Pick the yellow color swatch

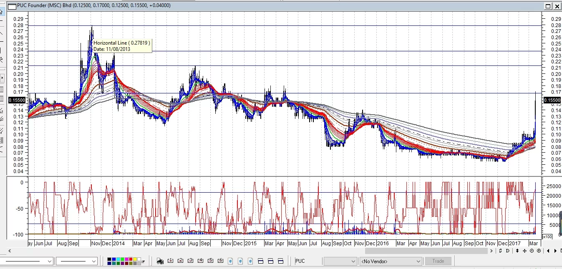[135, 259]
